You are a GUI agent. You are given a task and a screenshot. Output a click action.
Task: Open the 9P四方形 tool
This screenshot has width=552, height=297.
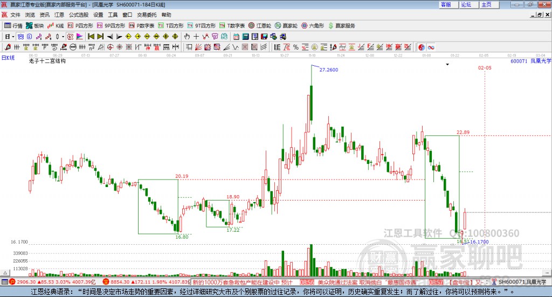pyautogui.click(x=111, y=26)
